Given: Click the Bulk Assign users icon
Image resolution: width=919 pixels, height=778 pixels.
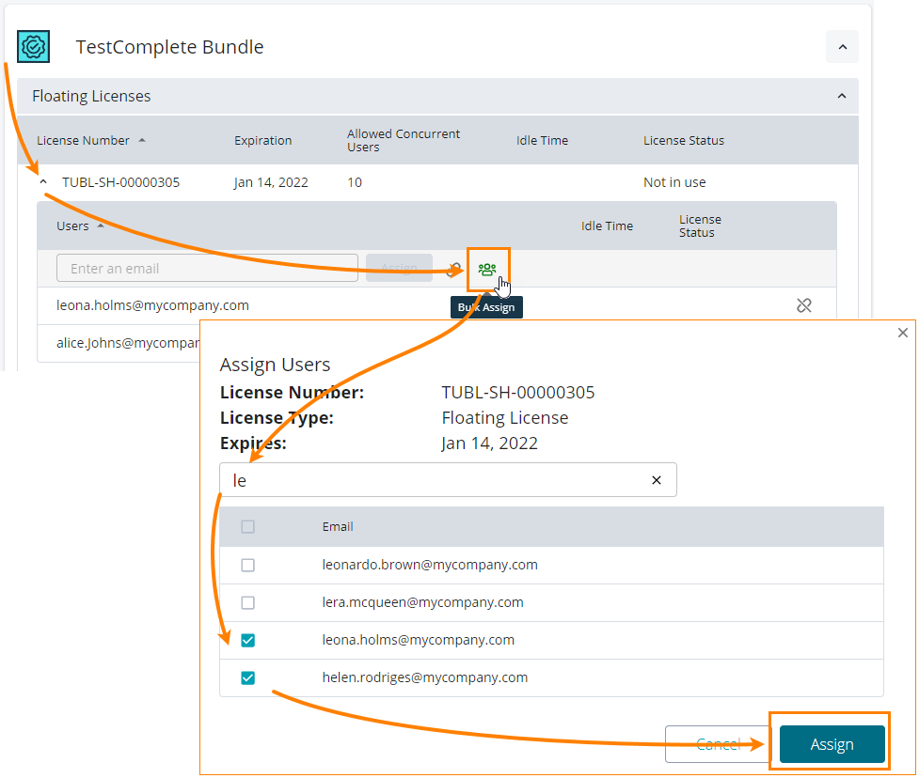Looking at the screenshot, I should [486, 269].
